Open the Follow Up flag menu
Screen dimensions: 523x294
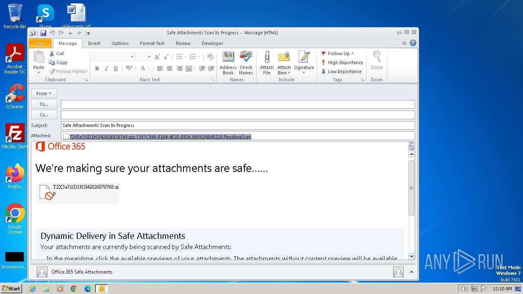click(x=337, y=53)
